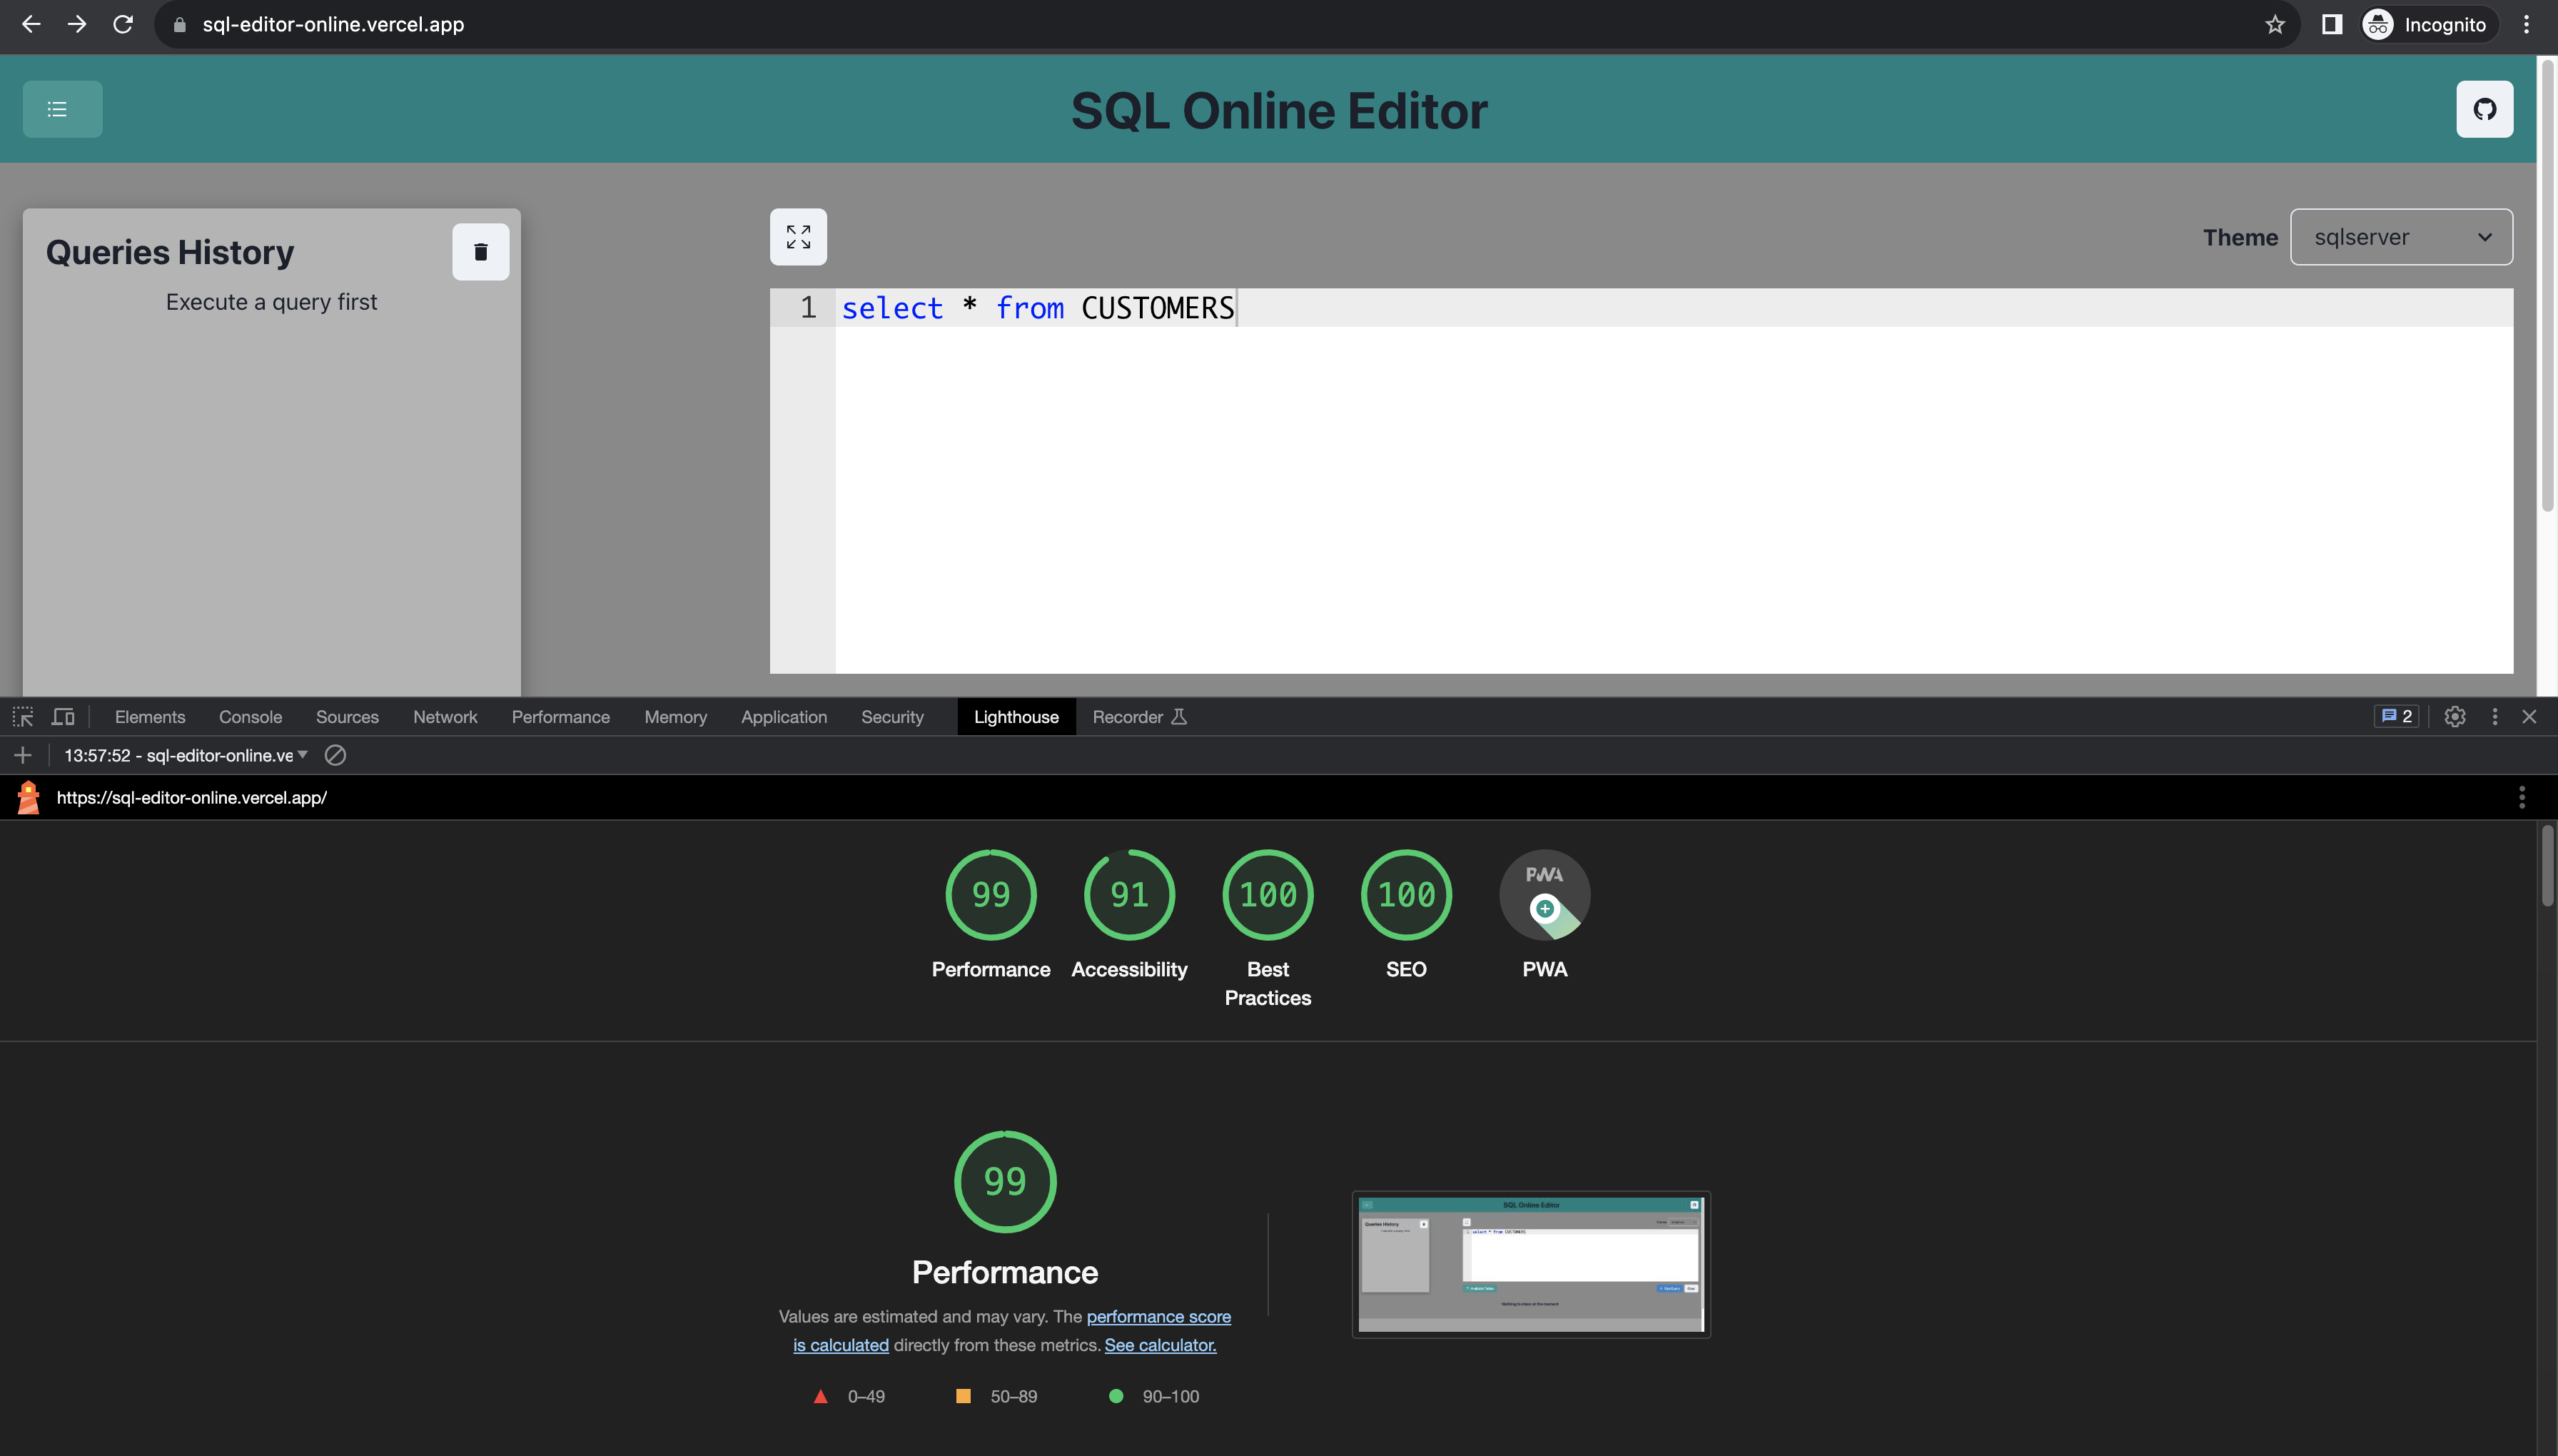Add a new Lighthouse report with plus
The width and height of the screenshot is (2558, 1456).
click(x=23, y=756)
